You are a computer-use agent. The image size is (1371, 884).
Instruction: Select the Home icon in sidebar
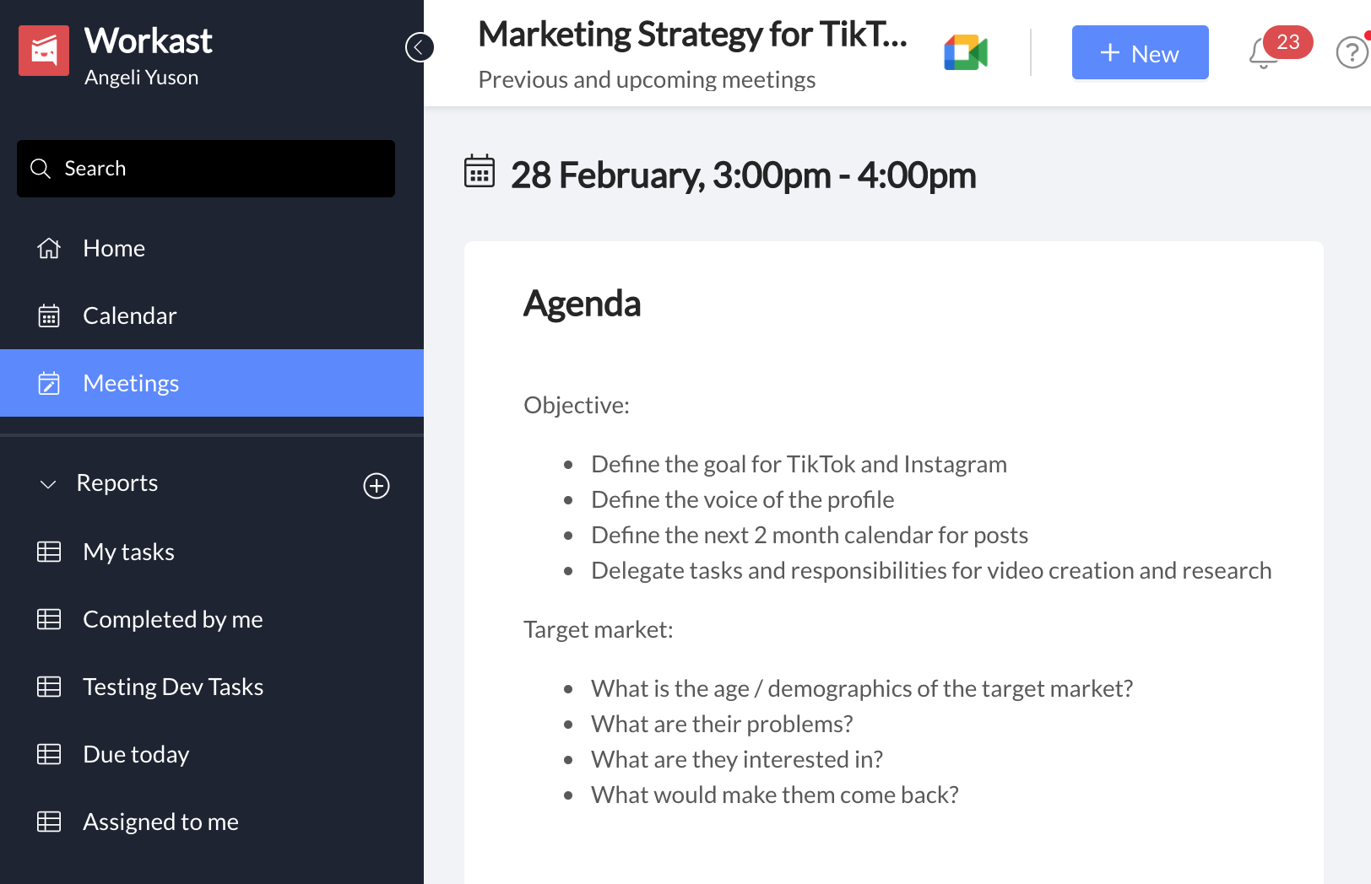point(49,248)
